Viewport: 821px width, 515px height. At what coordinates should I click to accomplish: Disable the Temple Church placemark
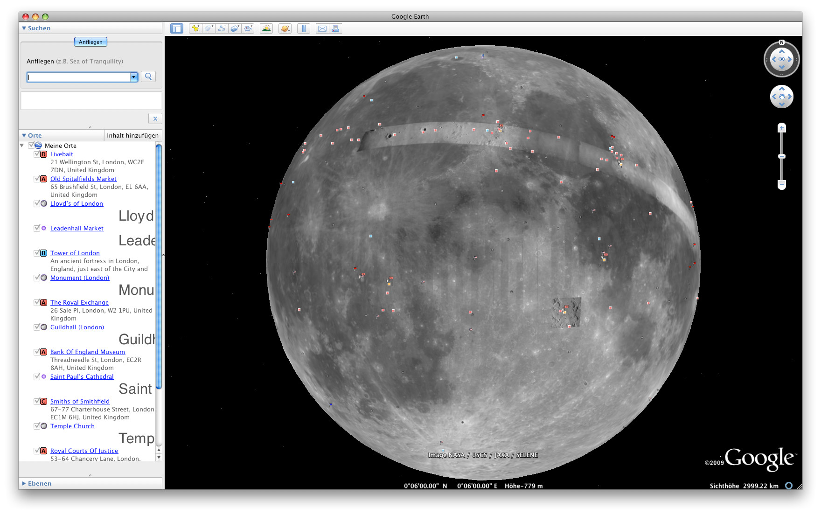pos(37,426)
